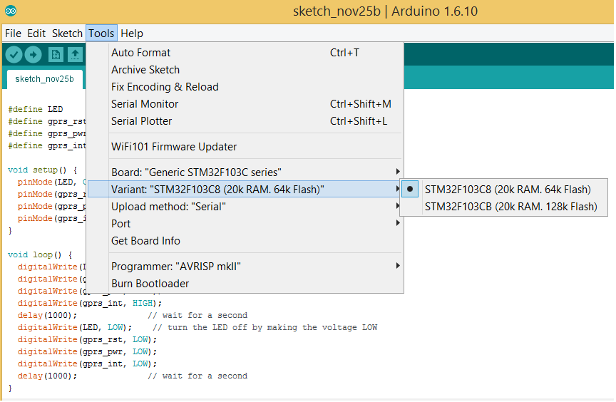Open the Sketch menu

pos(67,33)
